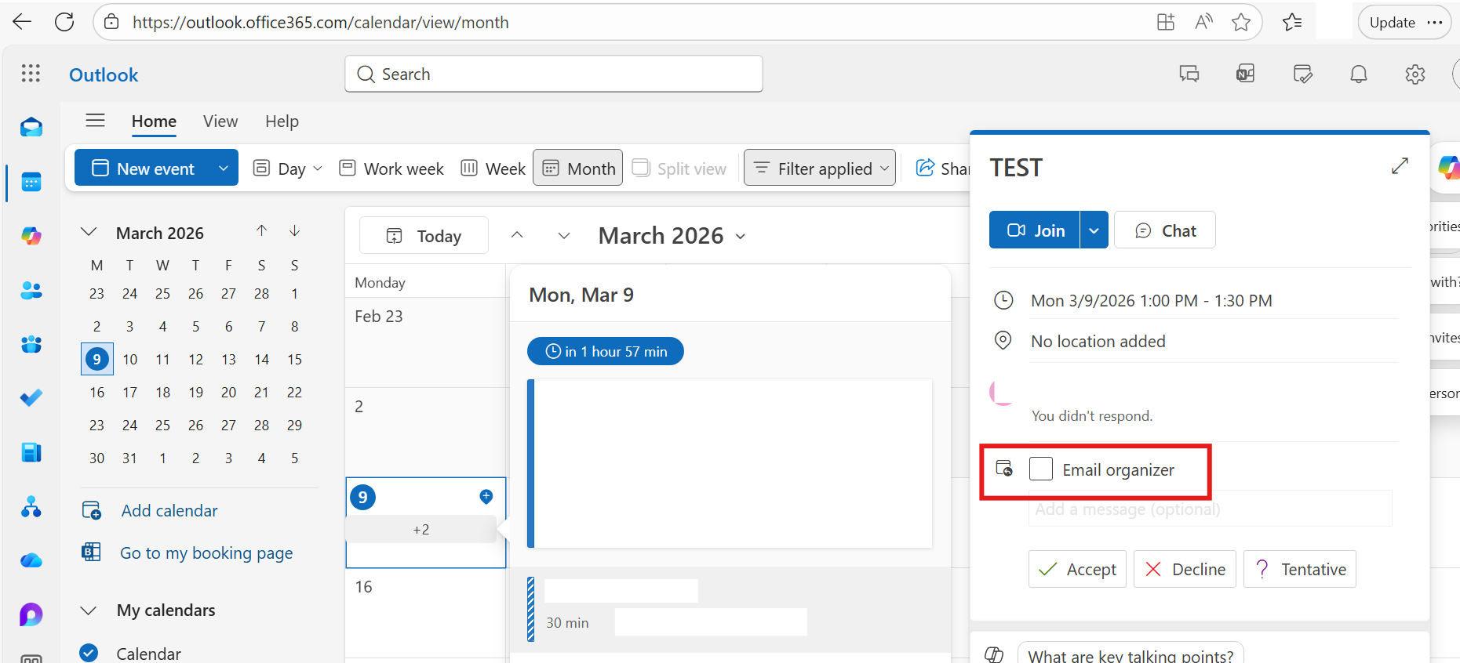Go to previous month with up chevron

(517, 235)
